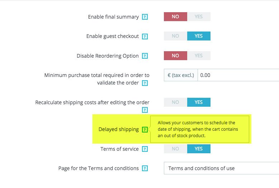This screenshot has width=279, height=188.
Task: Turn off guest checkout with NO
Action: [175, 36]
